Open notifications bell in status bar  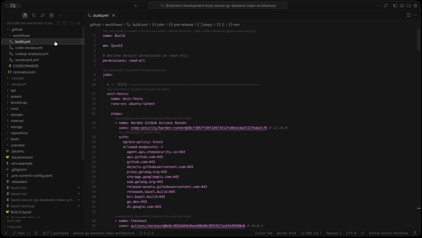point(415,233)
